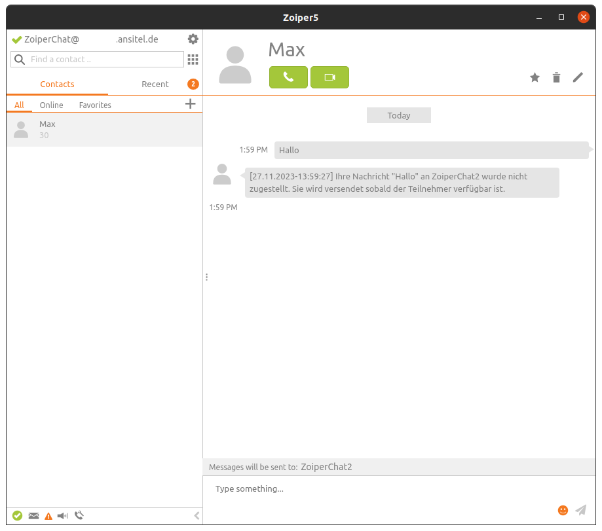The image size is (602, 531).
Task: Add a new contact with plus icon
Action: point(191,103)
